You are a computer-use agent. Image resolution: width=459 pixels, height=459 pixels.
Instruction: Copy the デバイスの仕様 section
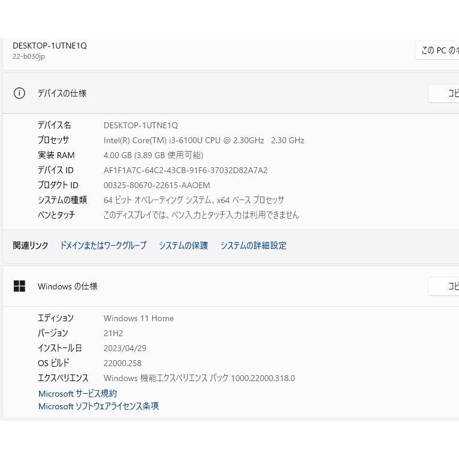point(443,93)
